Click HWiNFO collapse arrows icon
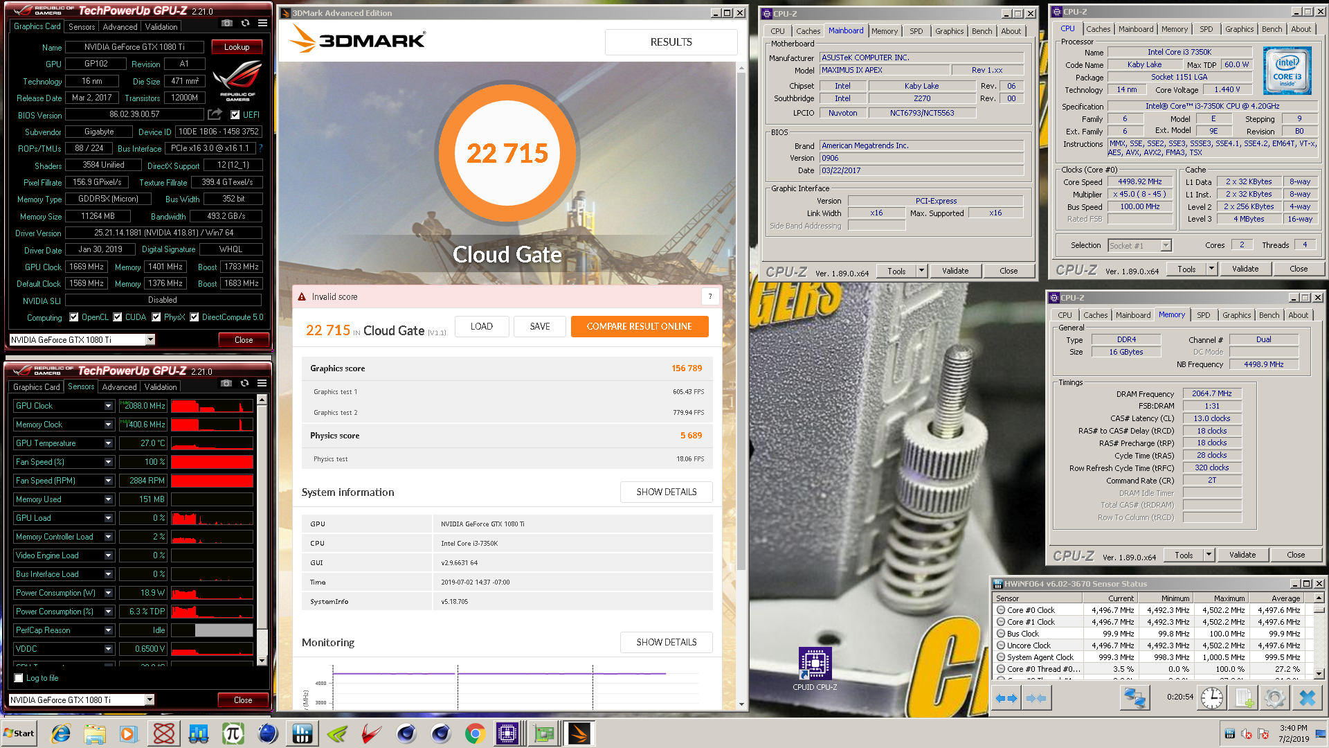This screenshot has height=748, width=1329. pyautogui.click(x=1036, y=698)
